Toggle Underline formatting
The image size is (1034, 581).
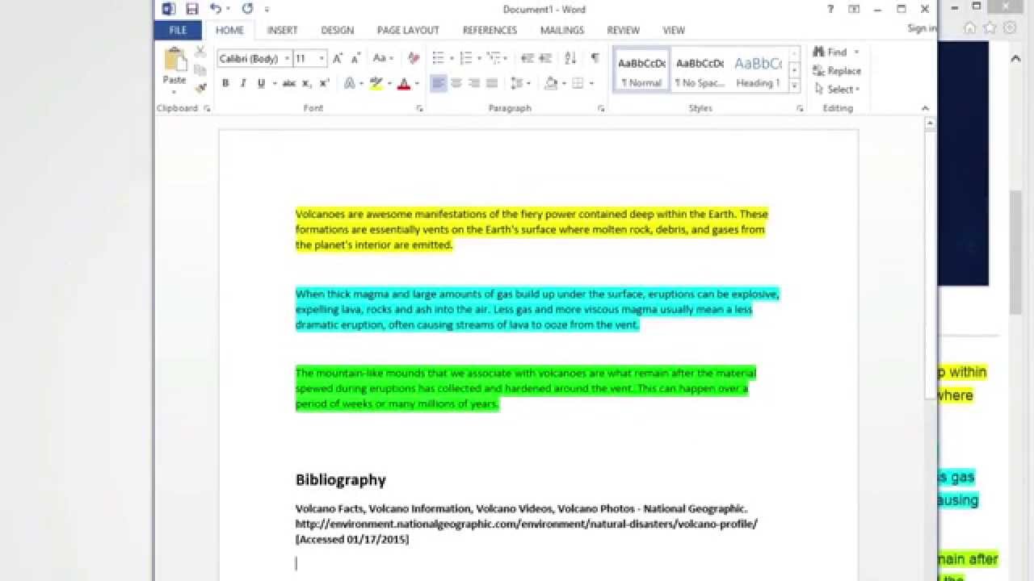click(x=260, y=83)
